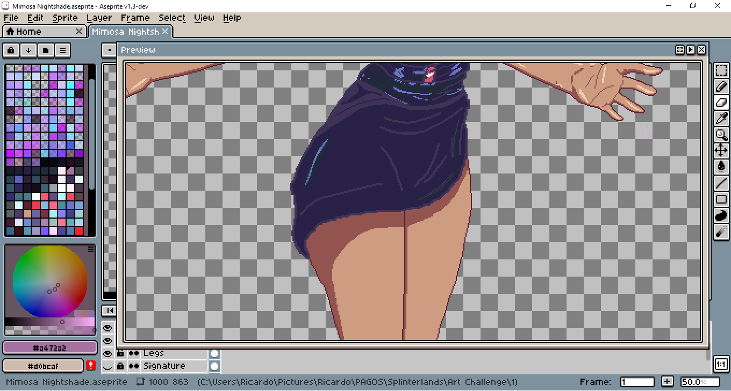This screenshot has height=391, width=731.
Task: Select the Contour blob tool
Action: click(x=721, y=215)
